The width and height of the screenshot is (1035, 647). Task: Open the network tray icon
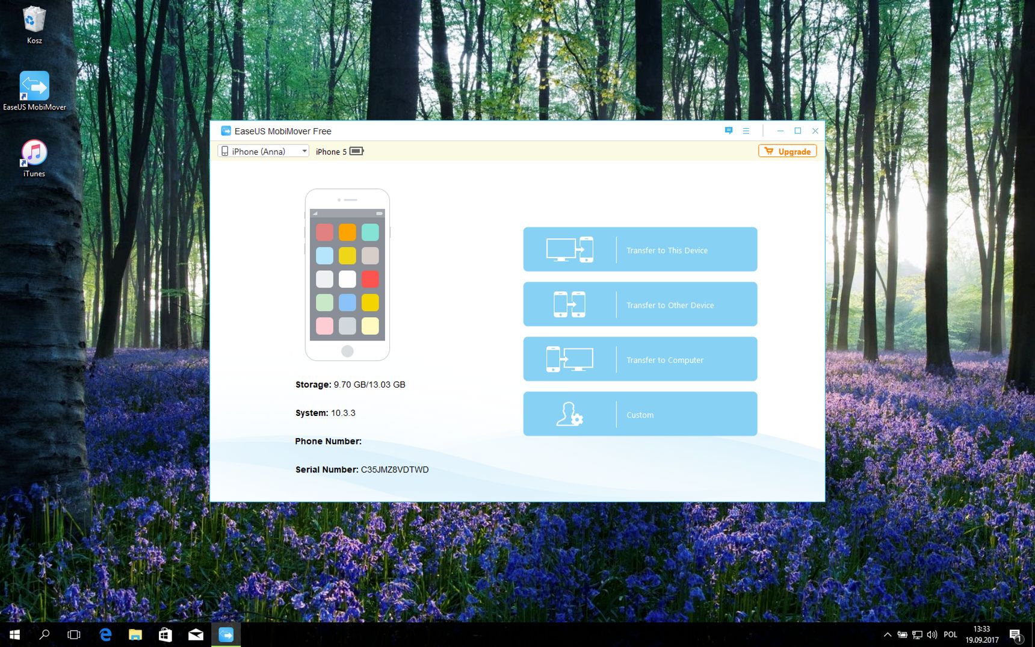917,634
